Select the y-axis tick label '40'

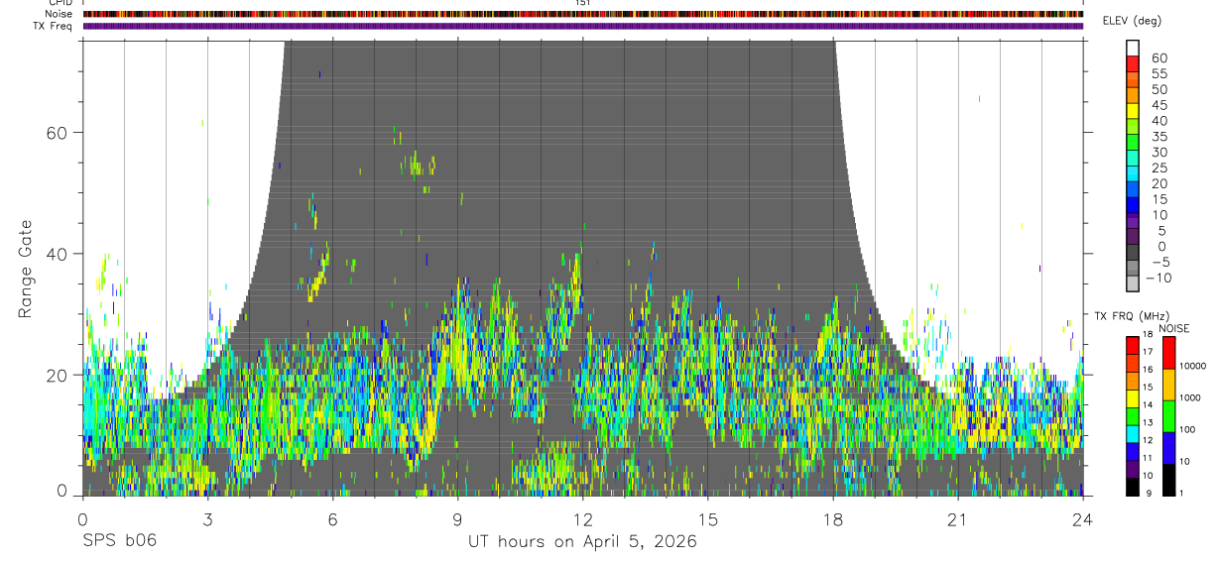click(59, 254)
